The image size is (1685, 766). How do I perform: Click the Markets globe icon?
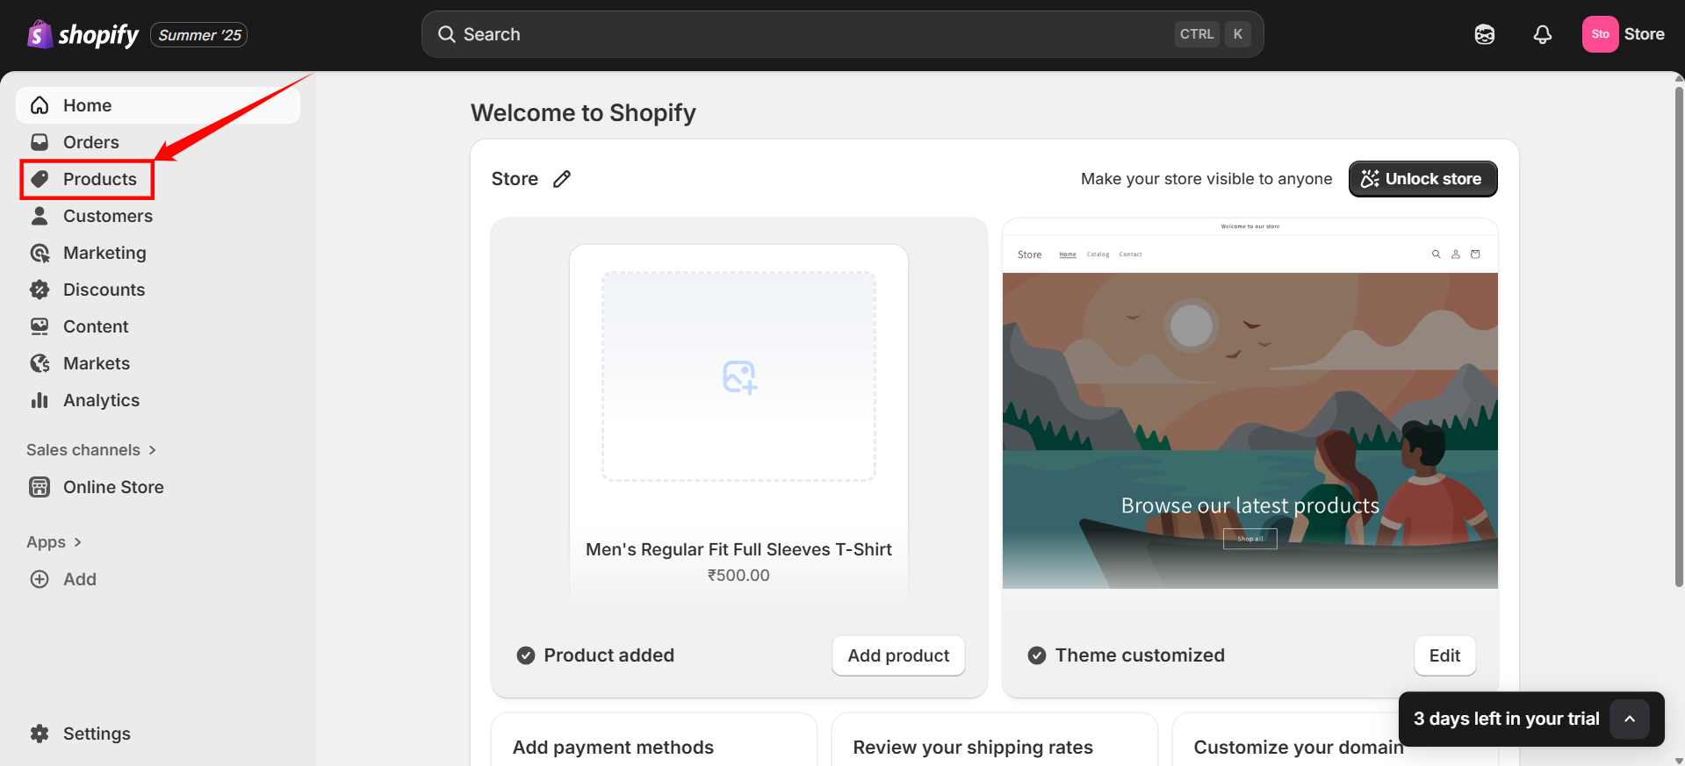(x=40, y=363)
